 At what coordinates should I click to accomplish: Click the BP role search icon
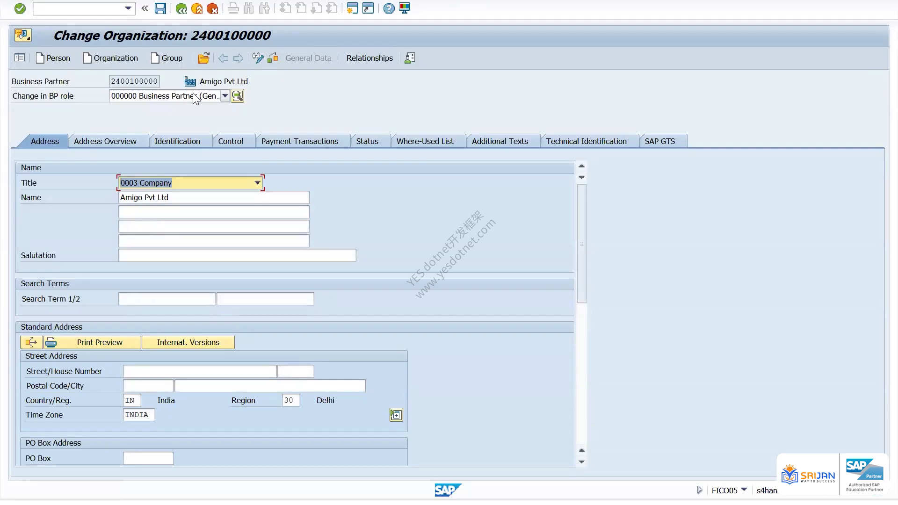tap(238, 96)
